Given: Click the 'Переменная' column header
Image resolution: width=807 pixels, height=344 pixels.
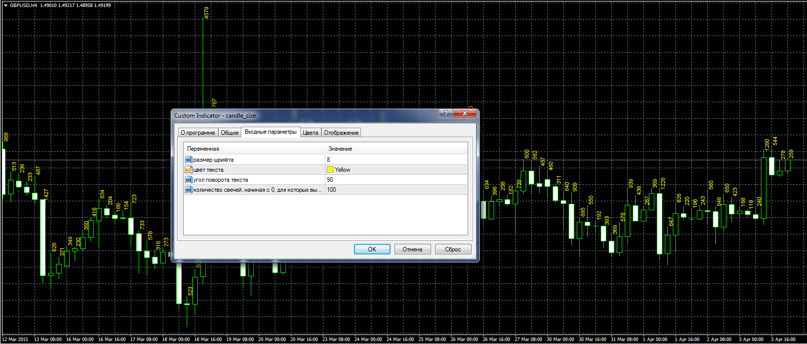Looking at the screenshot, I should pos(203,149).
